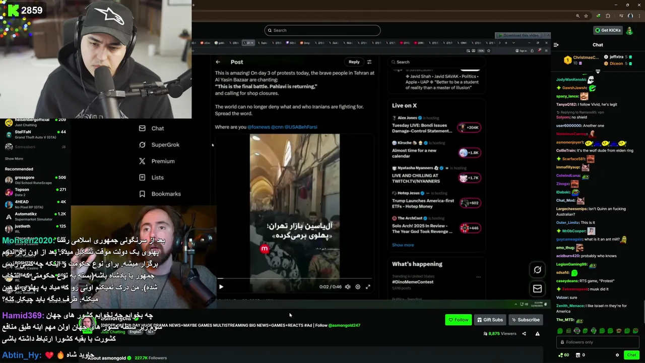Click the floating Grok button

(x=537, y=270)
